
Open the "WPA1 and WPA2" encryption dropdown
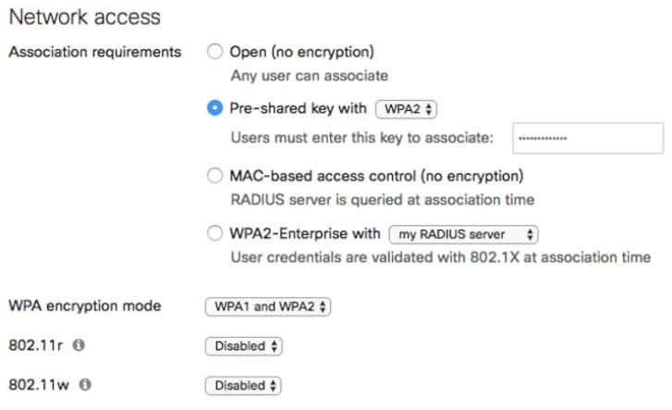[x=267, y=306]
